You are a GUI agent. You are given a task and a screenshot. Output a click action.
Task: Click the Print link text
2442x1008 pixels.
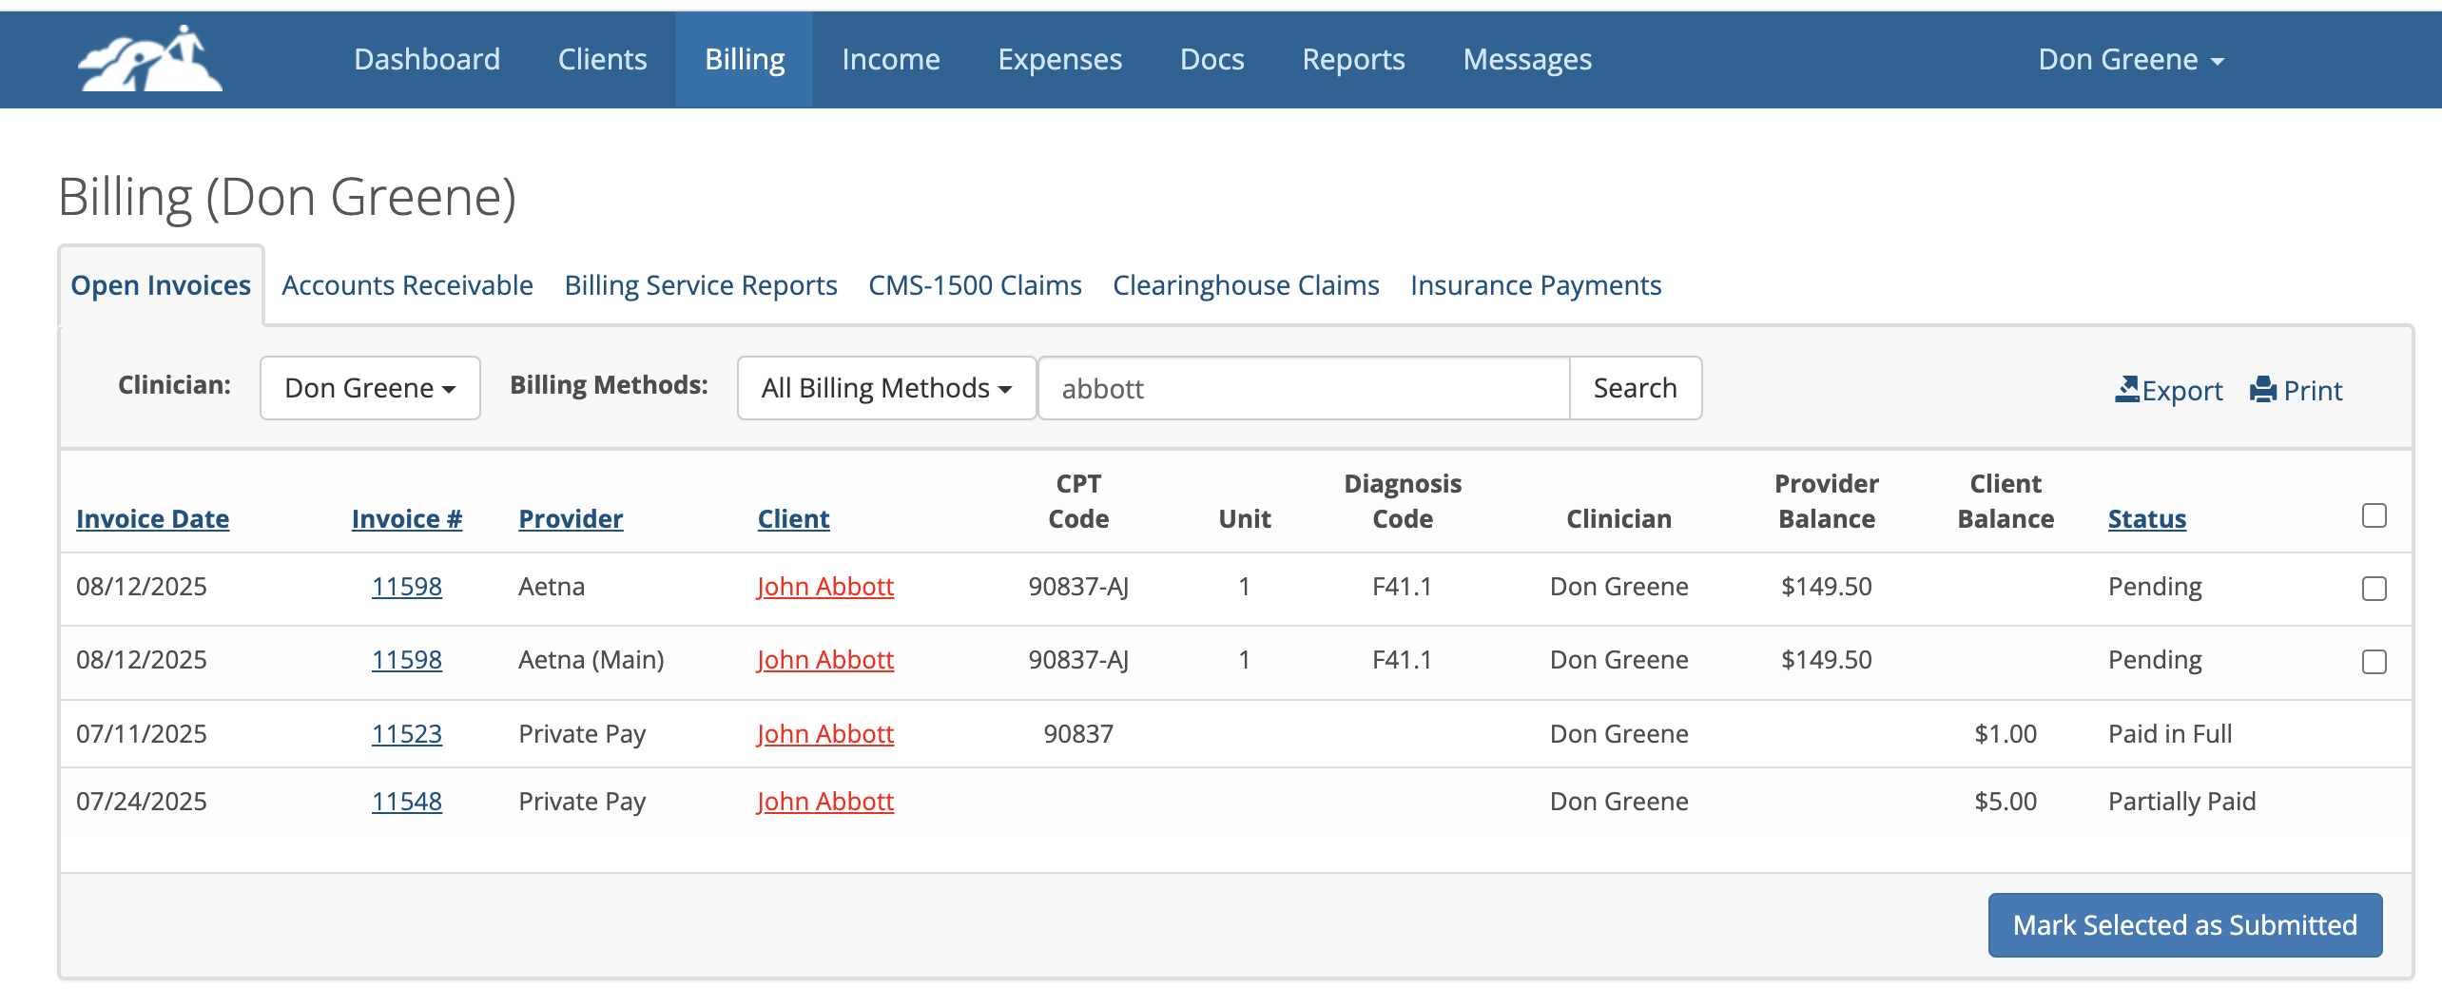[2313, 390]
